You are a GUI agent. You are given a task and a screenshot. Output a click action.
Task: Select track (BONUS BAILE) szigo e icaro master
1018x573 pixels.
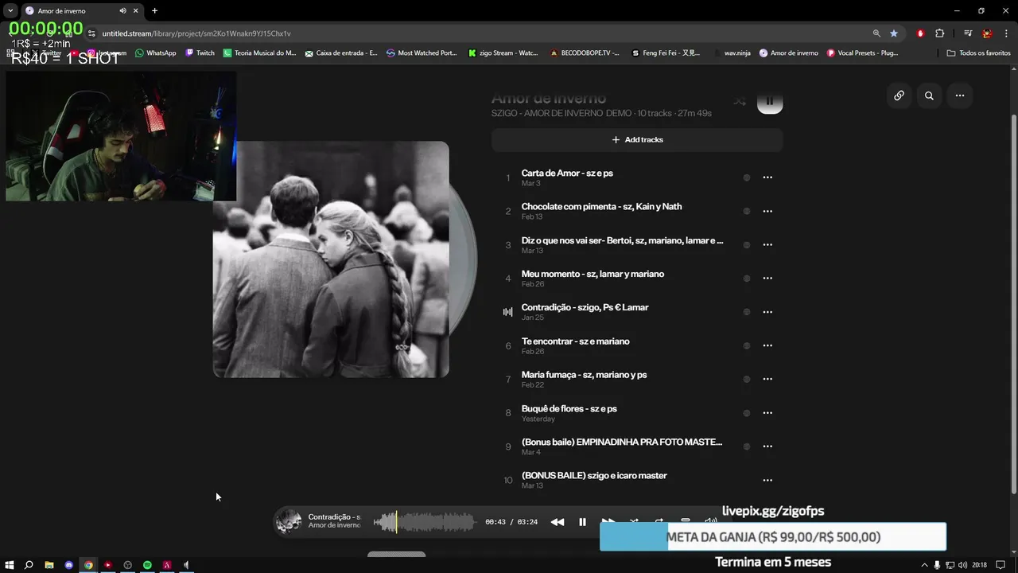click(594, 475)
